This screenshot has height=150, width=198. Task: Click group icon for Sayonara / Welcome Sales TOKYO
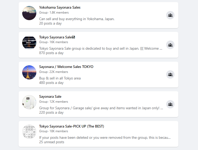coord(170,74)
